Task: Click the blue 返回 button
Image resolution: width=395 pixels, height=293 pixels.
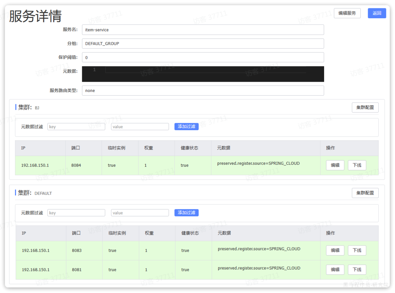Action: [x=377, y=13]
